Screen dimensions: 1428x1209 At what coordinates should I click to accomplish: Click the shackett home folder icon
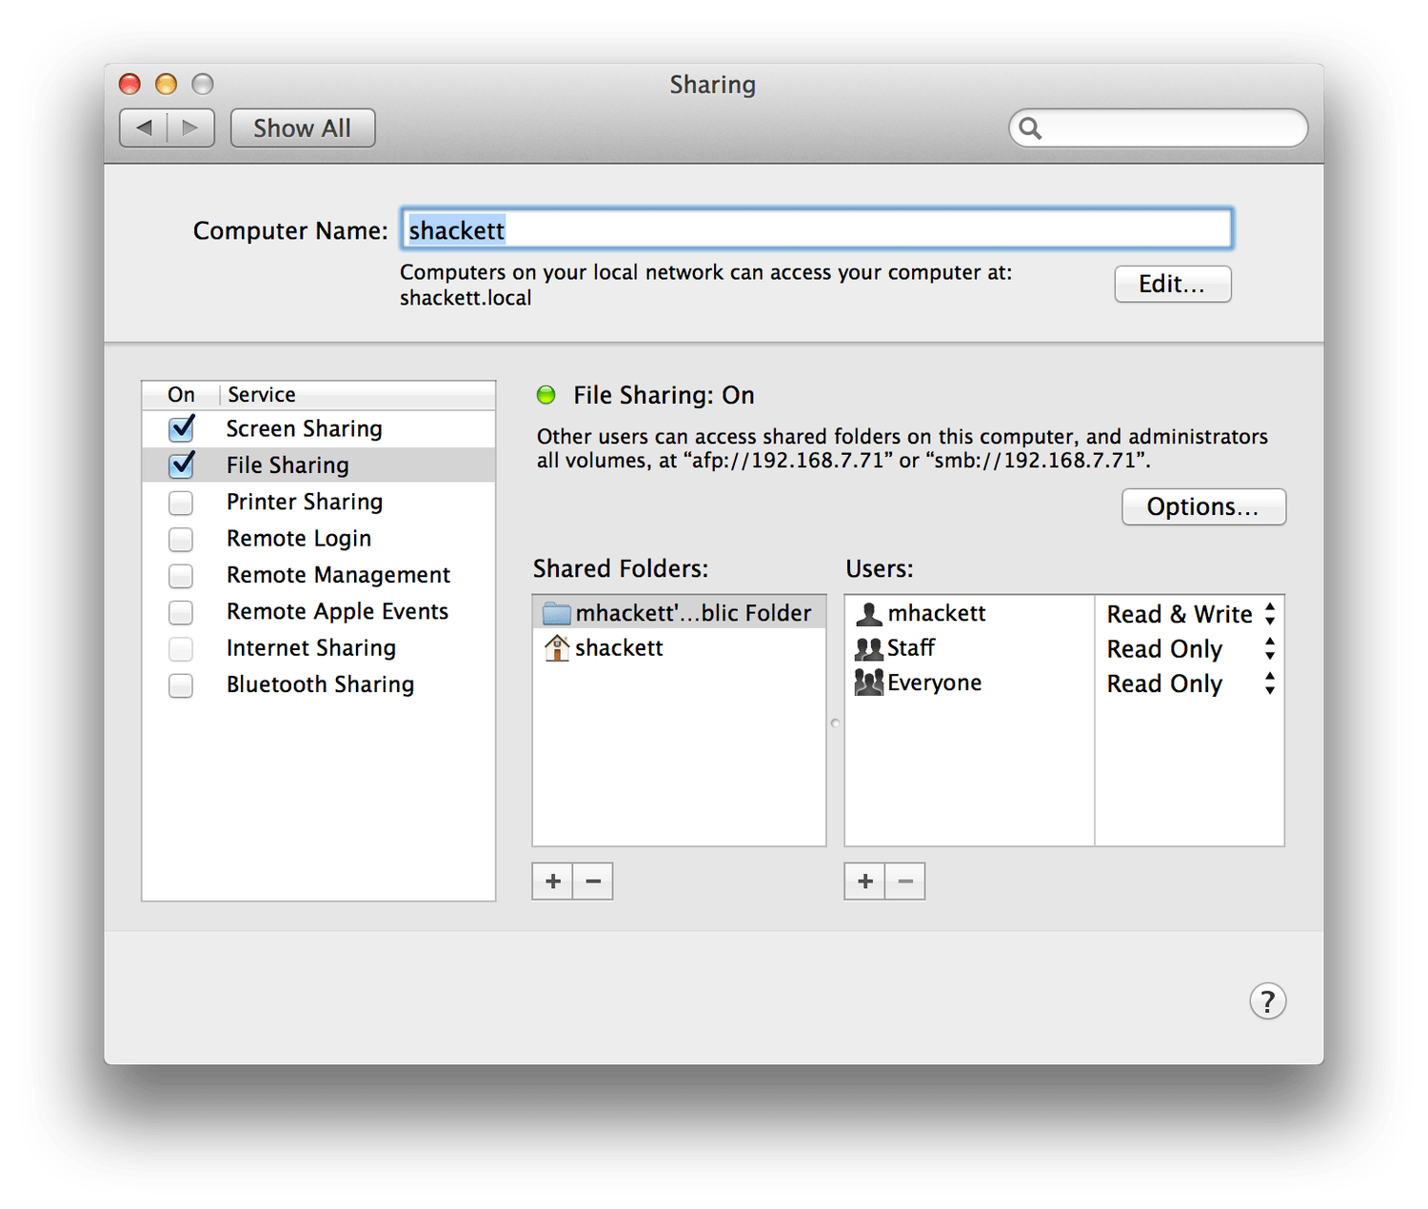557,648
